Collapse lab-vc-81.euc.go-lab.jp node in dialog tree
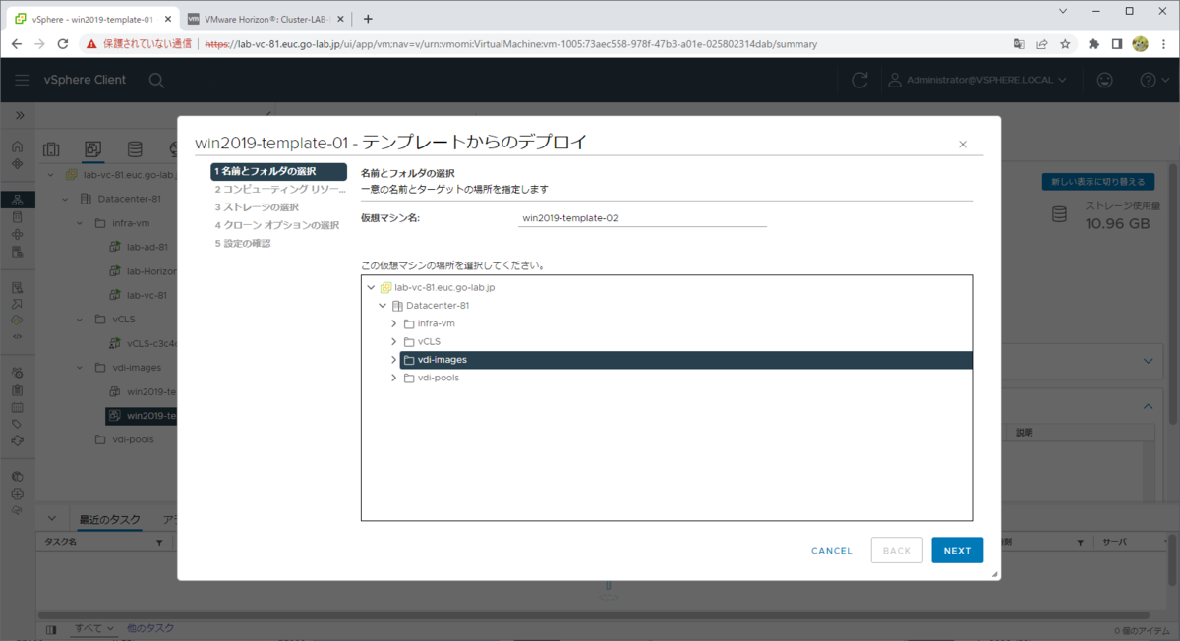The image size is (1180, 641). pos(371,288)
